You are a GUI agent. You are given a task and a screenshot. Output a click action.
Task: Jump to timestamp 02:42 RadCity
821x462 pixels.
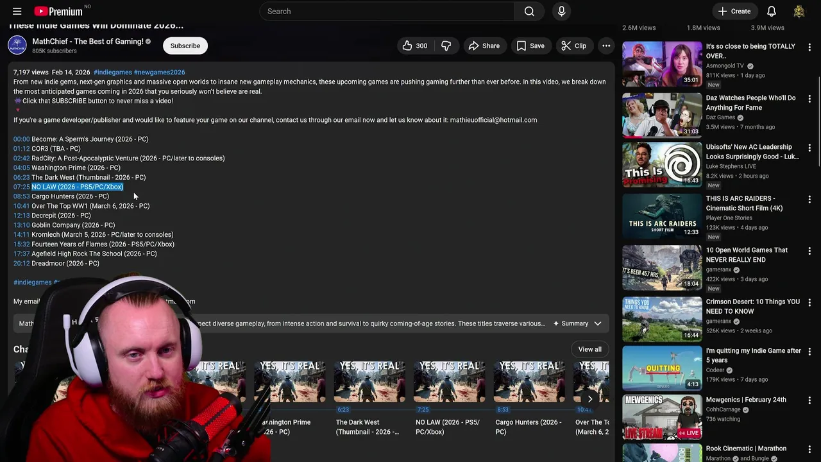click(x=21, y=158)
